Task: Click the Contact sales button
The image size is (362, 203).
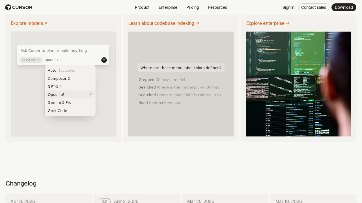Action: tap(314, 7)
